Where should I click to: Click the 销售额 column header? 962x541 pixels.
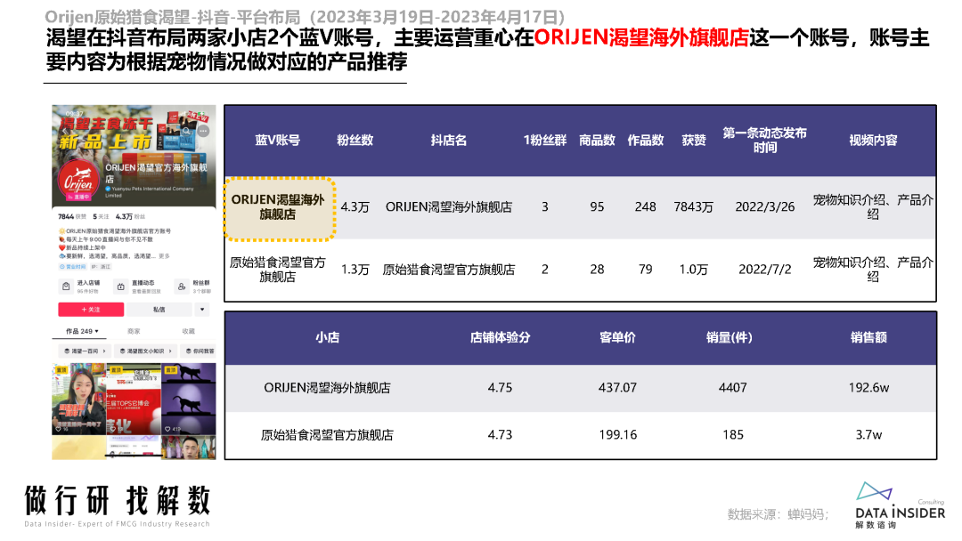coord(868,337)
